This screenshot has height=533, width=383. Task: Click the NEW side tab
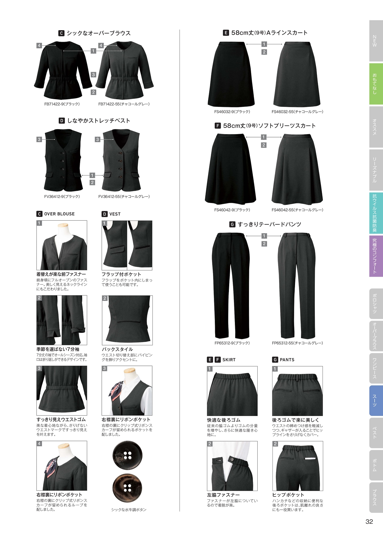[376, 41]
